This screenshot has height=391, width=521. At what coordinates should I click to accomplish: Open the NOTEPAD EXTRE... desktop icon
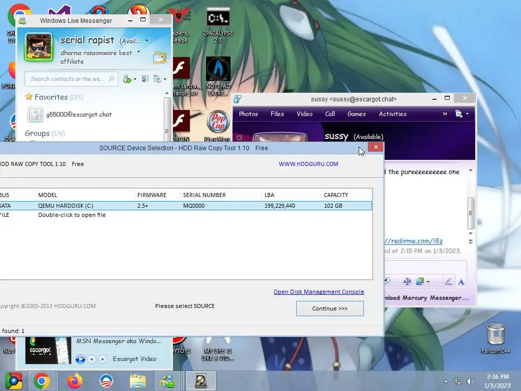click(218, 76)
